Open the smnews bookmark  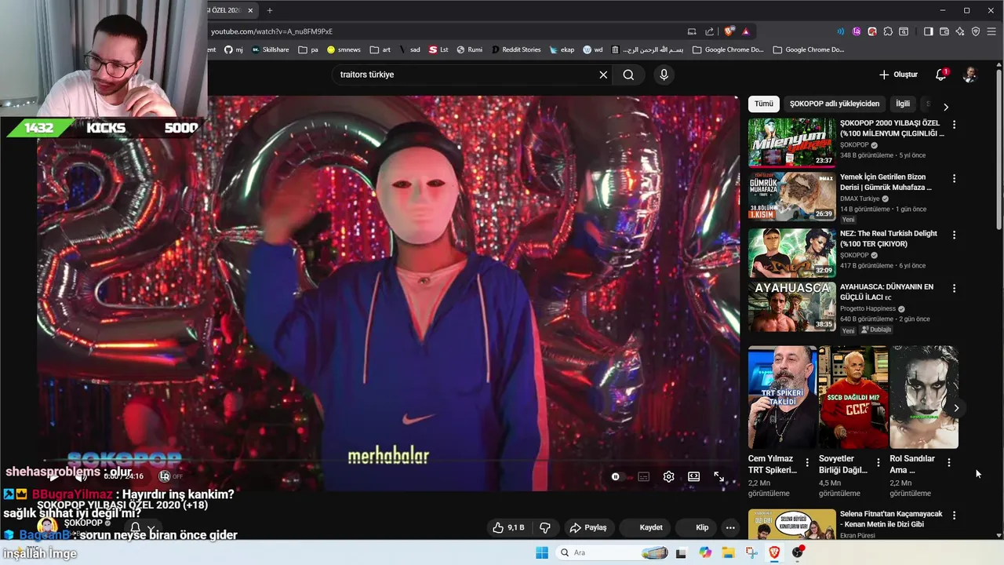(344, 49)
